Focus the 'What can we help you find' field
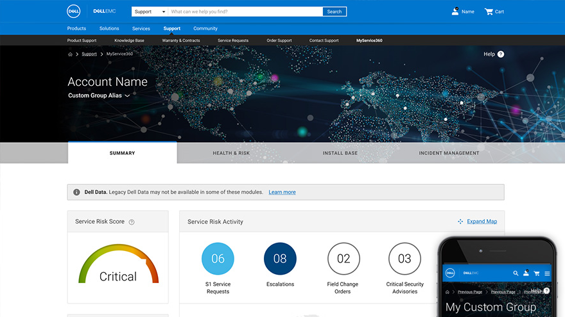The width and height of the screenshot is (565, 317). click(245, 12)
